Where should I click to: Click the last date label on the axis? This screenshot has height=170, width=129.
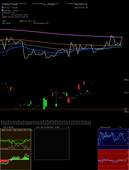click(x=90, y=122)
